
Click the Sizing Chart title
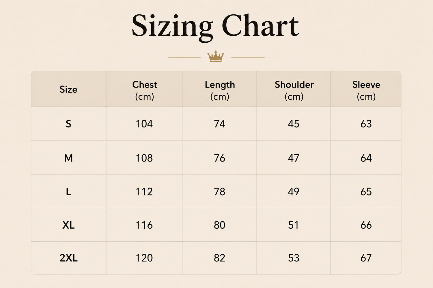(215, 27)
